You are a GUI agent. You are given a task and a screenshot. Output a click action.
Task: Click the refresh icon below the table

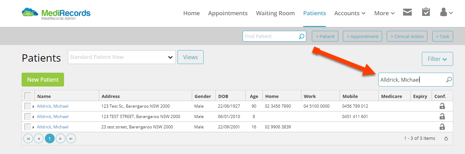tap(447, 139)
